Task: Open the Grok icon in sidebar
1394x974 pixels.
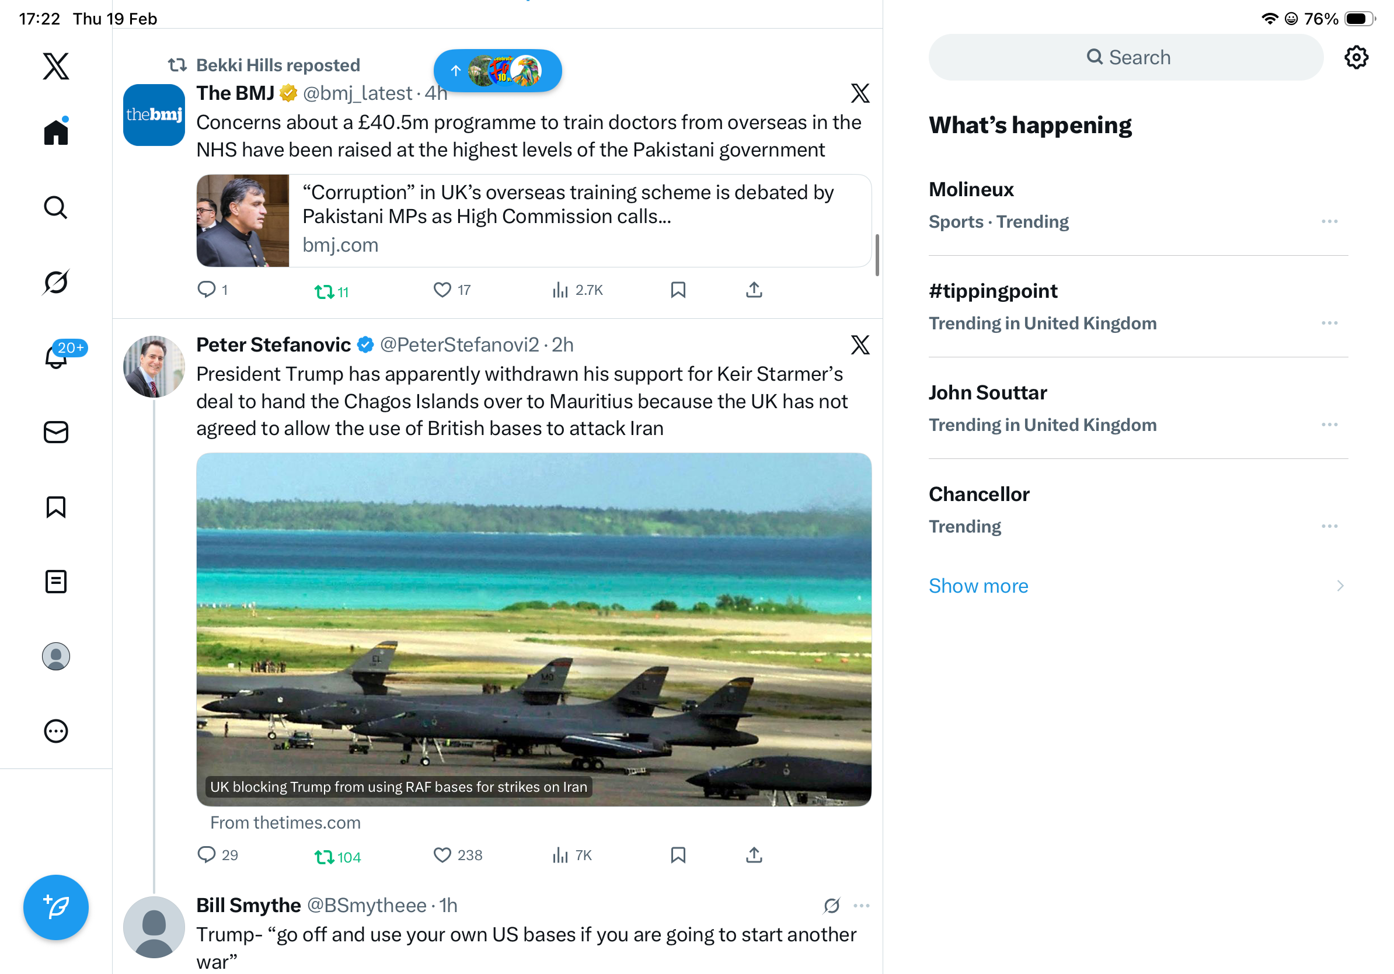Action: [x=56, y=283]
